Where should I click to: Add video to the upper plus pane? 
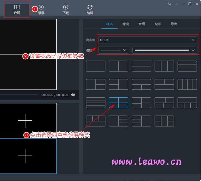pyautogui.click(x=25, y=121)
